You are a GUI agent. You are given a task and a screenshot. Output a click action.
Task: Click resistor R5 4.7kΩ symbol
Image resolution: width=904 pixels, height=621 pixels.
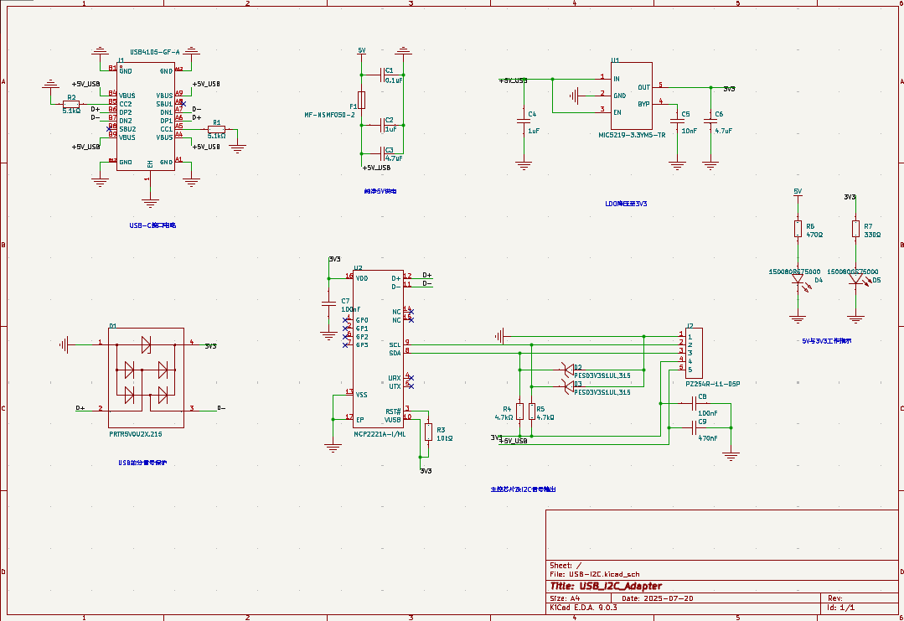click(531, 411)
